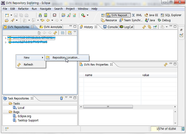Open the Window menu
Screen dimensions: 186x134
click(x=83, y=9)
